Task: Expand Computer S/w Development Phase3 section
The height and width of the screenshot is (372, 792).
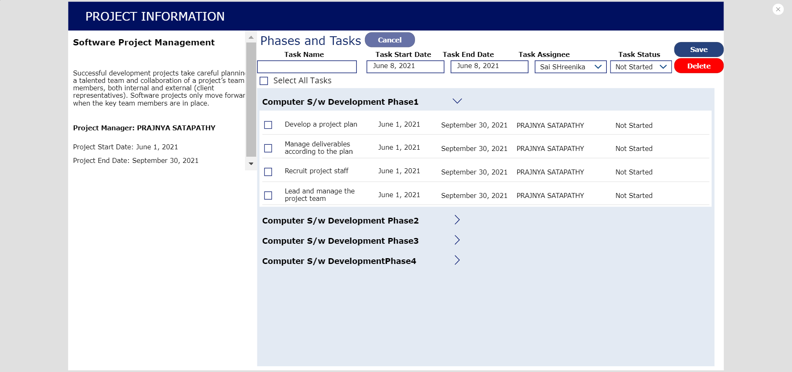Action: pyautogui.click(x=457, y=240)
